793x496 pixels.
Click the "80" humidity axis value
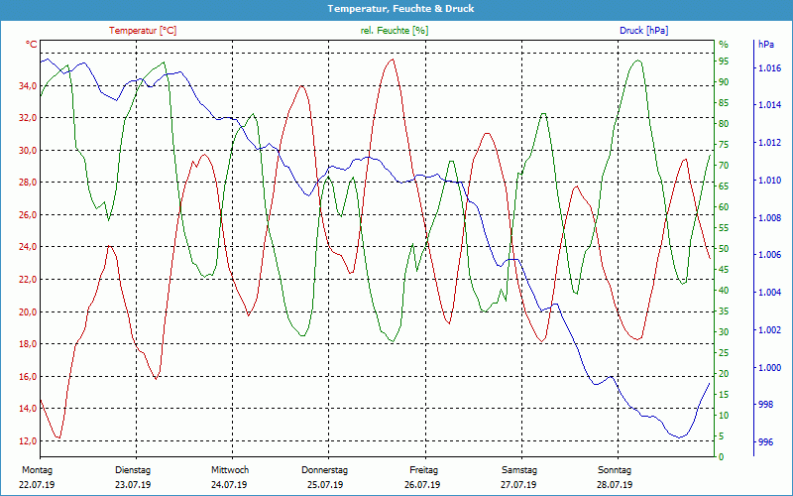point(724,125)
